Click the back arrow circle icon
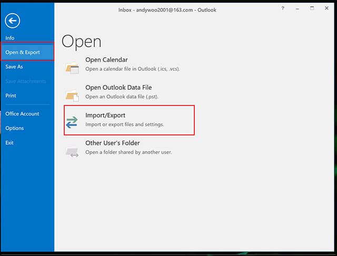Viewport: 337px width, 256px height. point(13,20)
